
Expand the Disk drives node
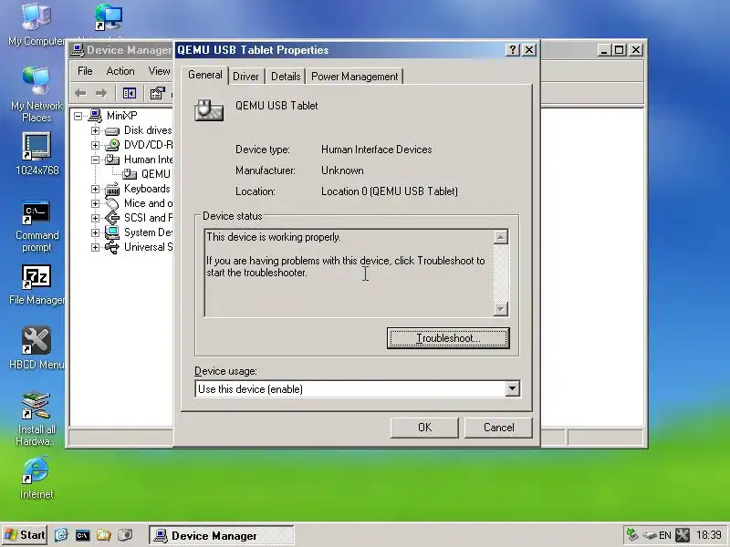pos(96,130)
